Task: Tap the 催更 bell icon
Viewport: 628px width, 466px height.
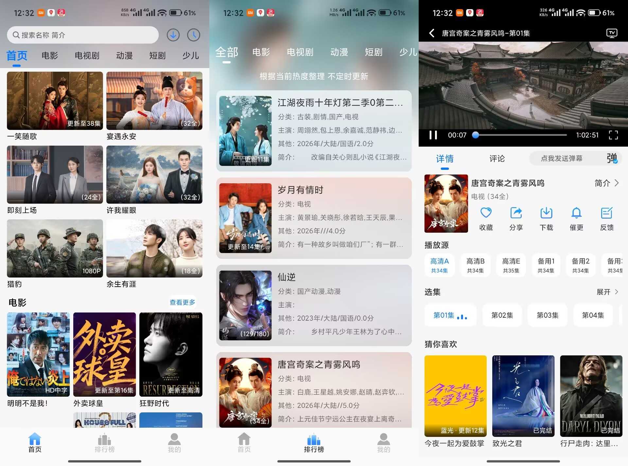Action: (x=576, y=213)
